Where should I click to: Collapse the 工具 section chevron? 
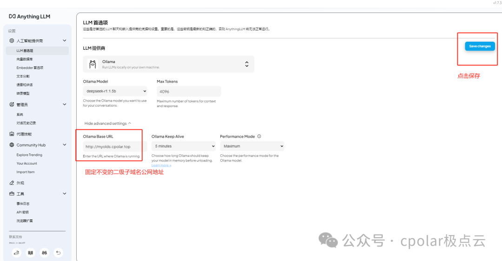[x=64, y=194]
